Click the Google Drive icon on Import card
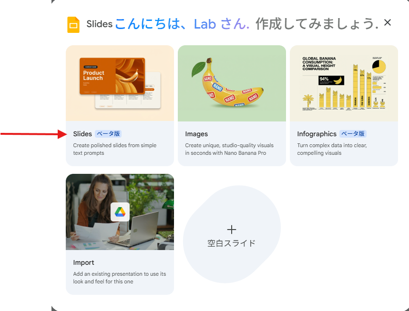This screenshot has width=409, height=311. click(120, 212)
